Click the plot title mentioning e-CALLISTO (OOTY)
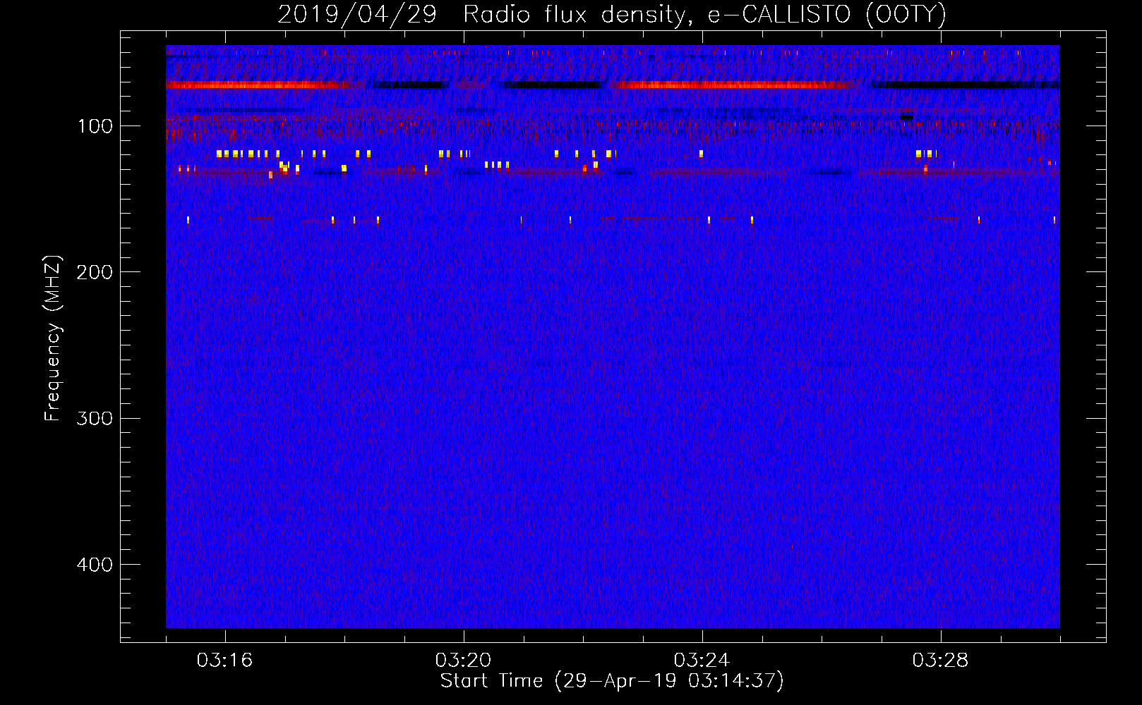Screen dimensions: 1142x705 tap(612, 15)
